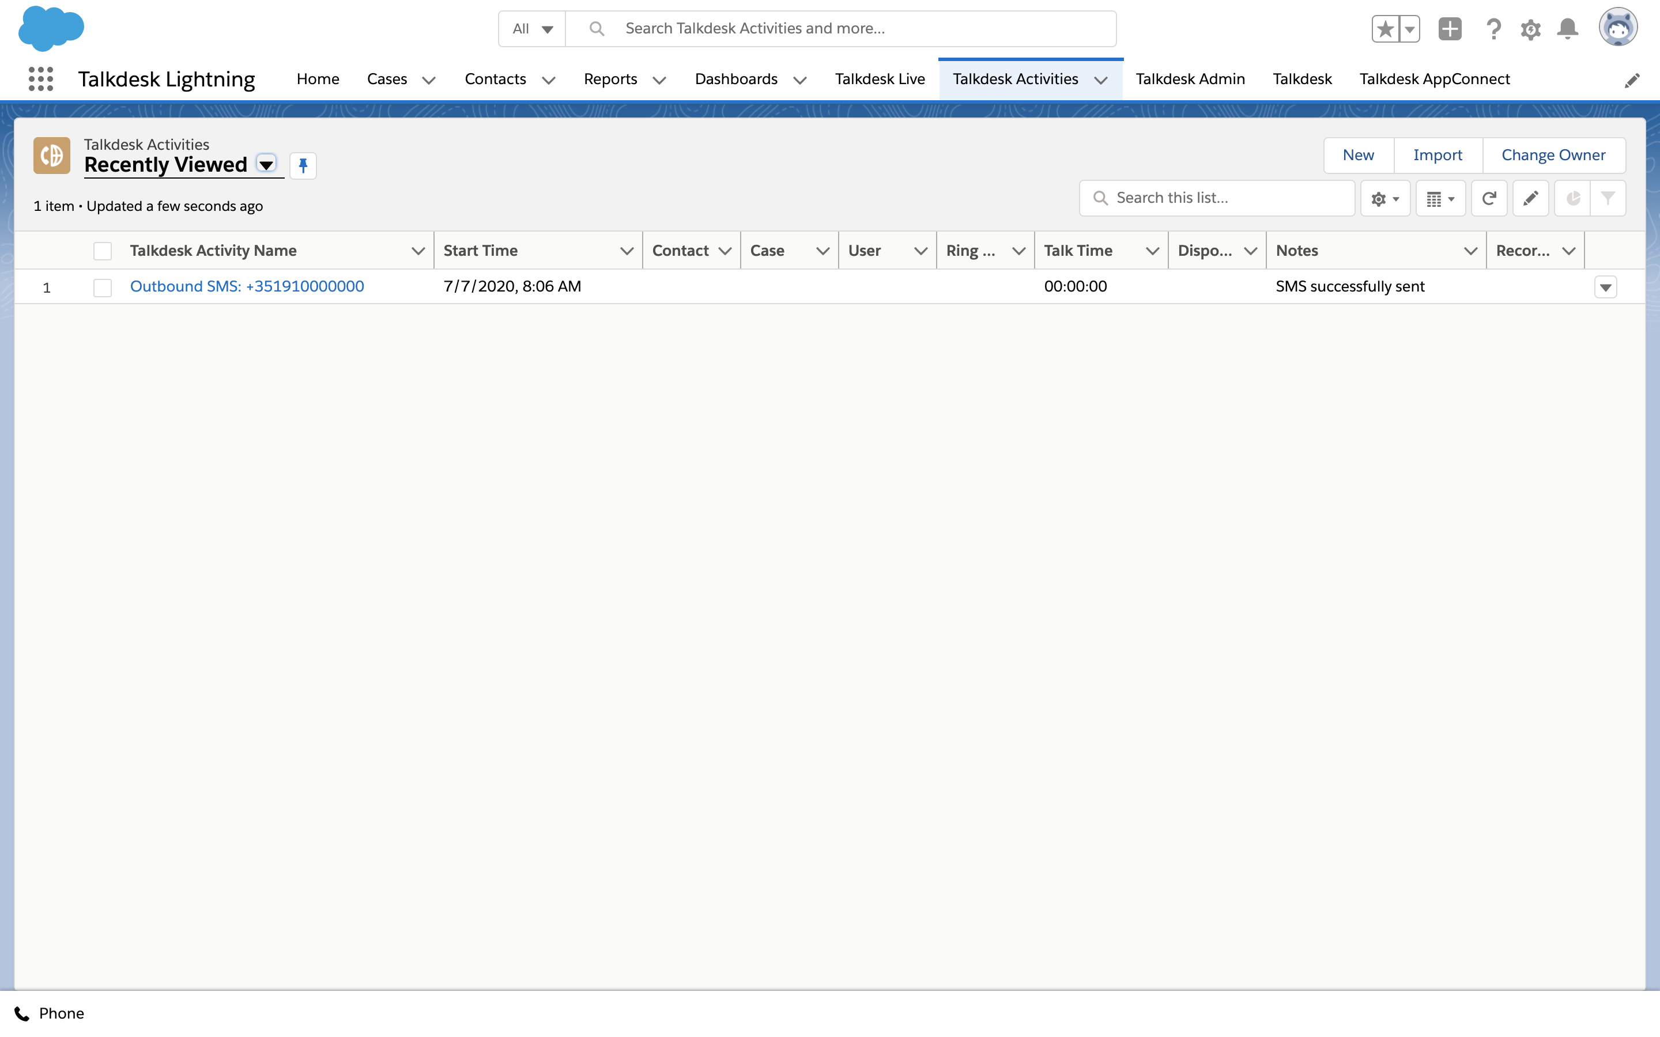Image resolution: width=1660 pixels, height=1037 pixels.
Task: Click the Phone utility bar icon
Action: [22, 1014]
